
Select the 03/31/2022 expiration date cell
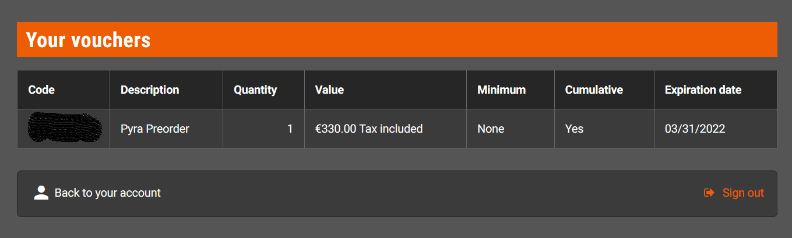coord(695,129)
